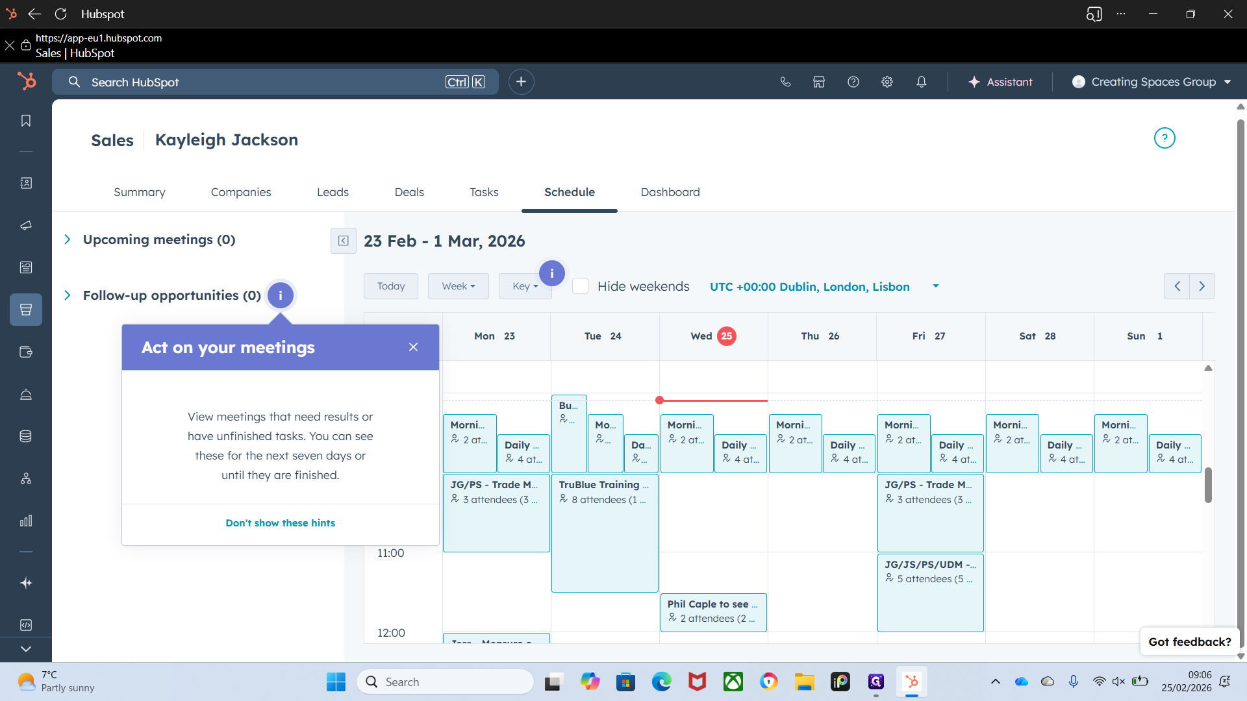Click the browser reload icon
1247x701 pixels.
[61, 14]
